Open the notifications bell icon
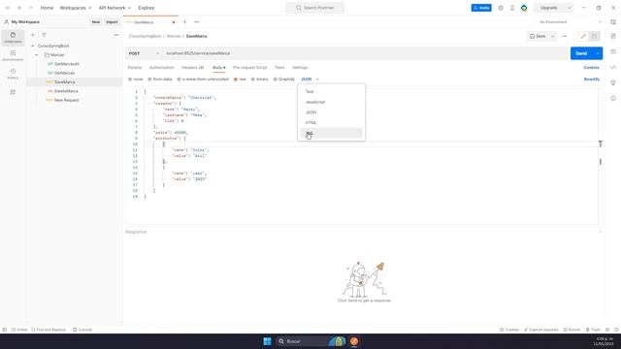 (x=512, y=8)
